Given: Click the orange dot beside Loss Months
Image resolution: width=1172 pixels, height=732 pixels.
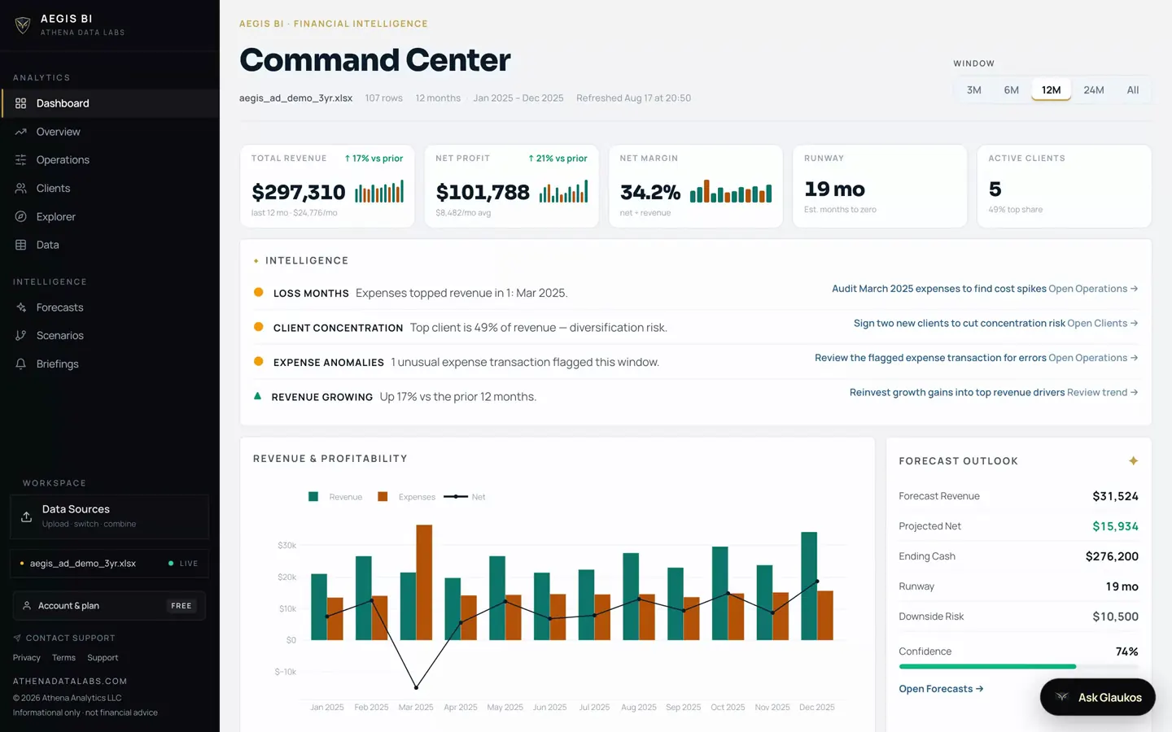Looking at the screenshot, I should (258, 292).
